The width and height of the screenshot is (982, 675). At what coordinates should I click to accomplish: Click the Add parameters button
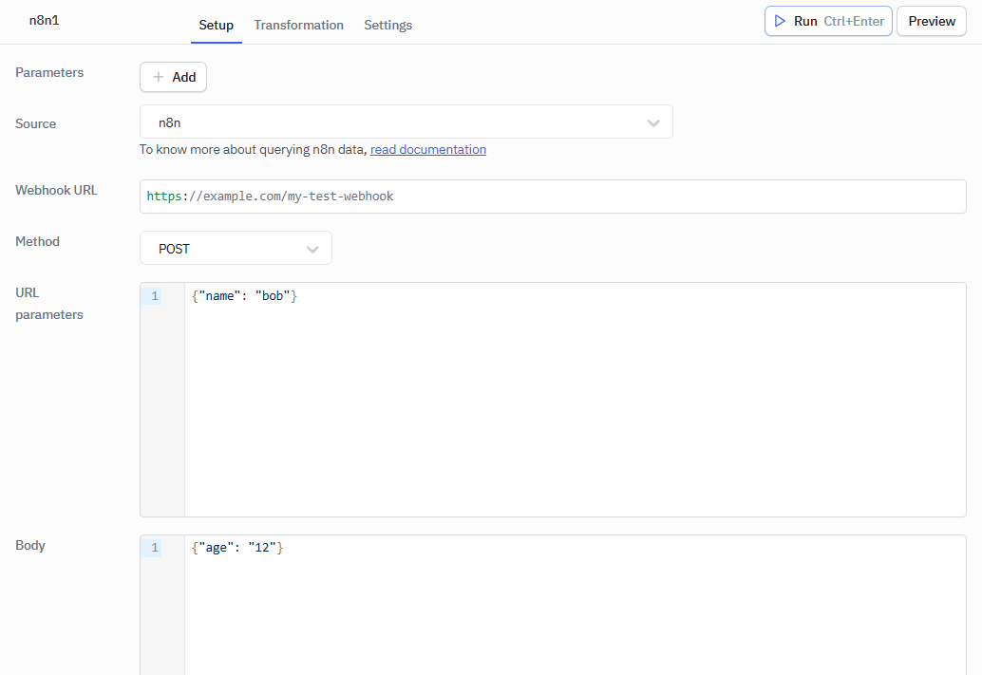173,77
